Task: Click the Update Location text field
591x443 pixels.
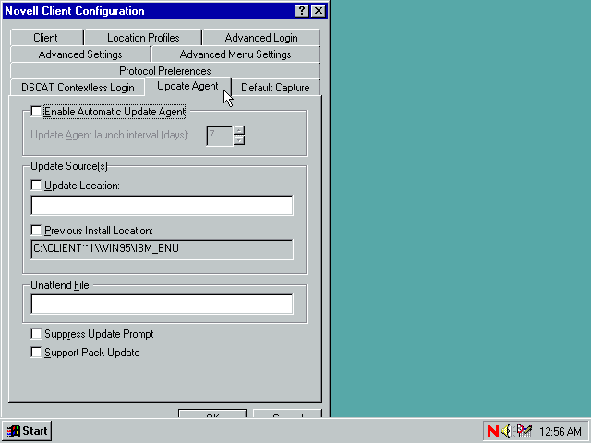Action: point(162,205)
